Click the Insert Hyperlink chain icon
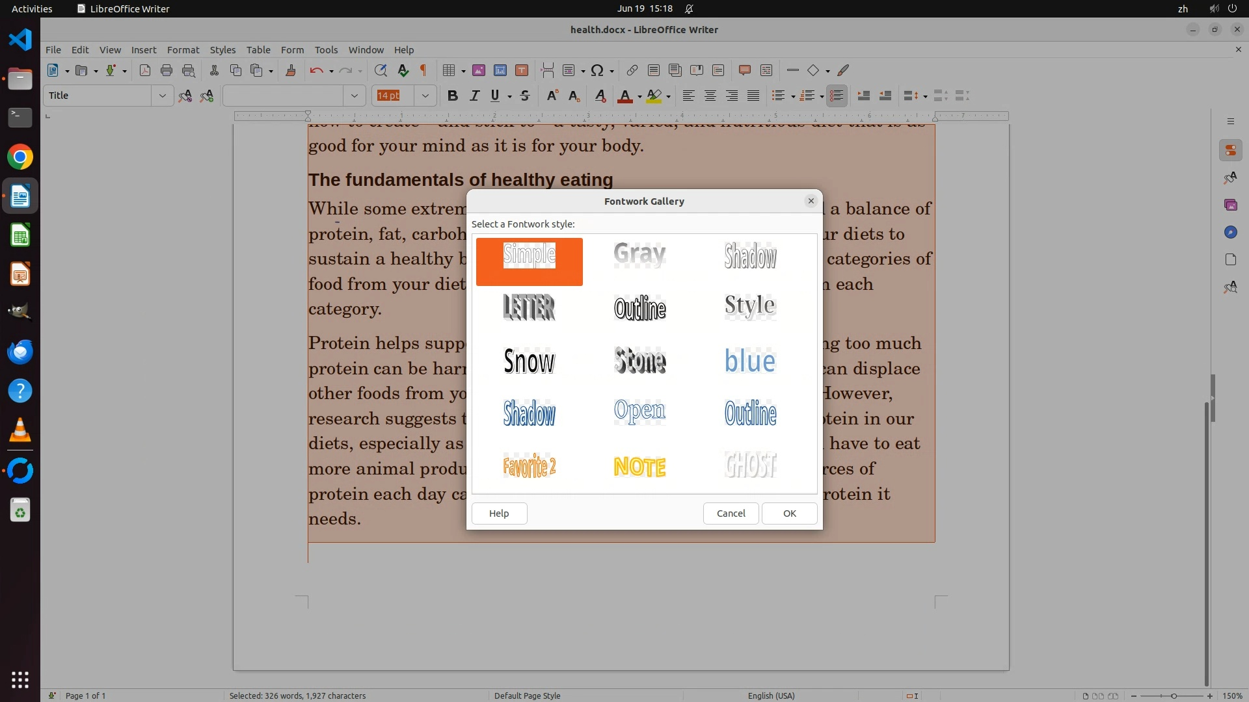Screen dimensions: 1249x702 [x=632, y=70]
